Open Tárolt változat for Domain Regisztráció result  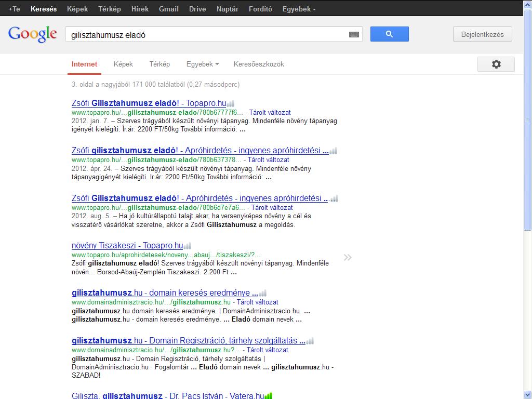pos(268,350)
